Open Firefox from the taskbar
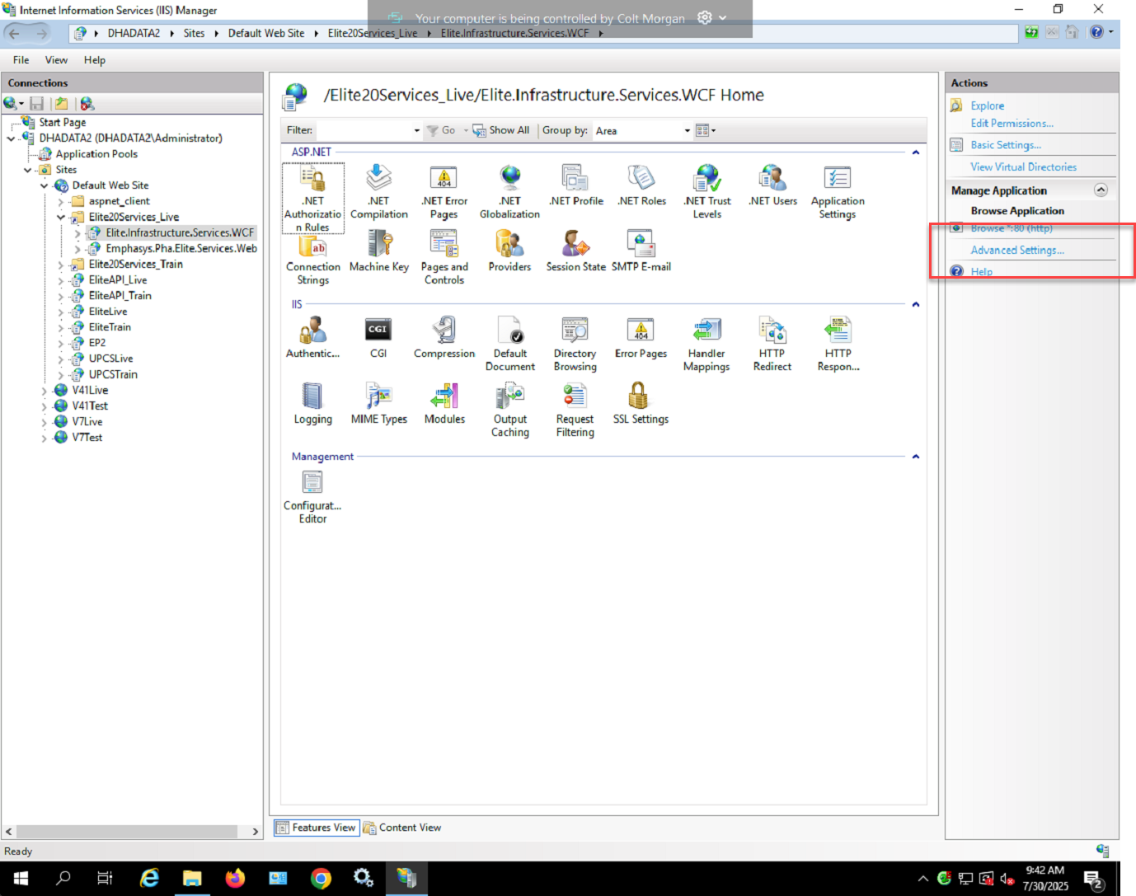The image size is (1136, 896). click(x=235, y=878)
